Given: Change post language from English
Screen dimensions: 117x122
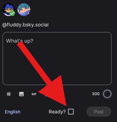Looking at the screenshot, I should tap(13, 112).
